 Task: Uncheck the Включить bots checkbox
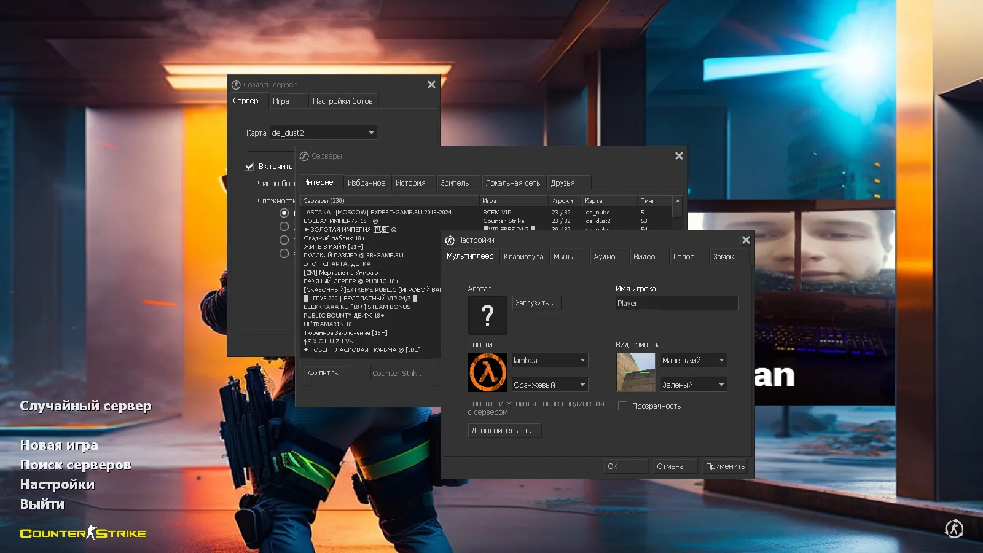tap(249, 167)
